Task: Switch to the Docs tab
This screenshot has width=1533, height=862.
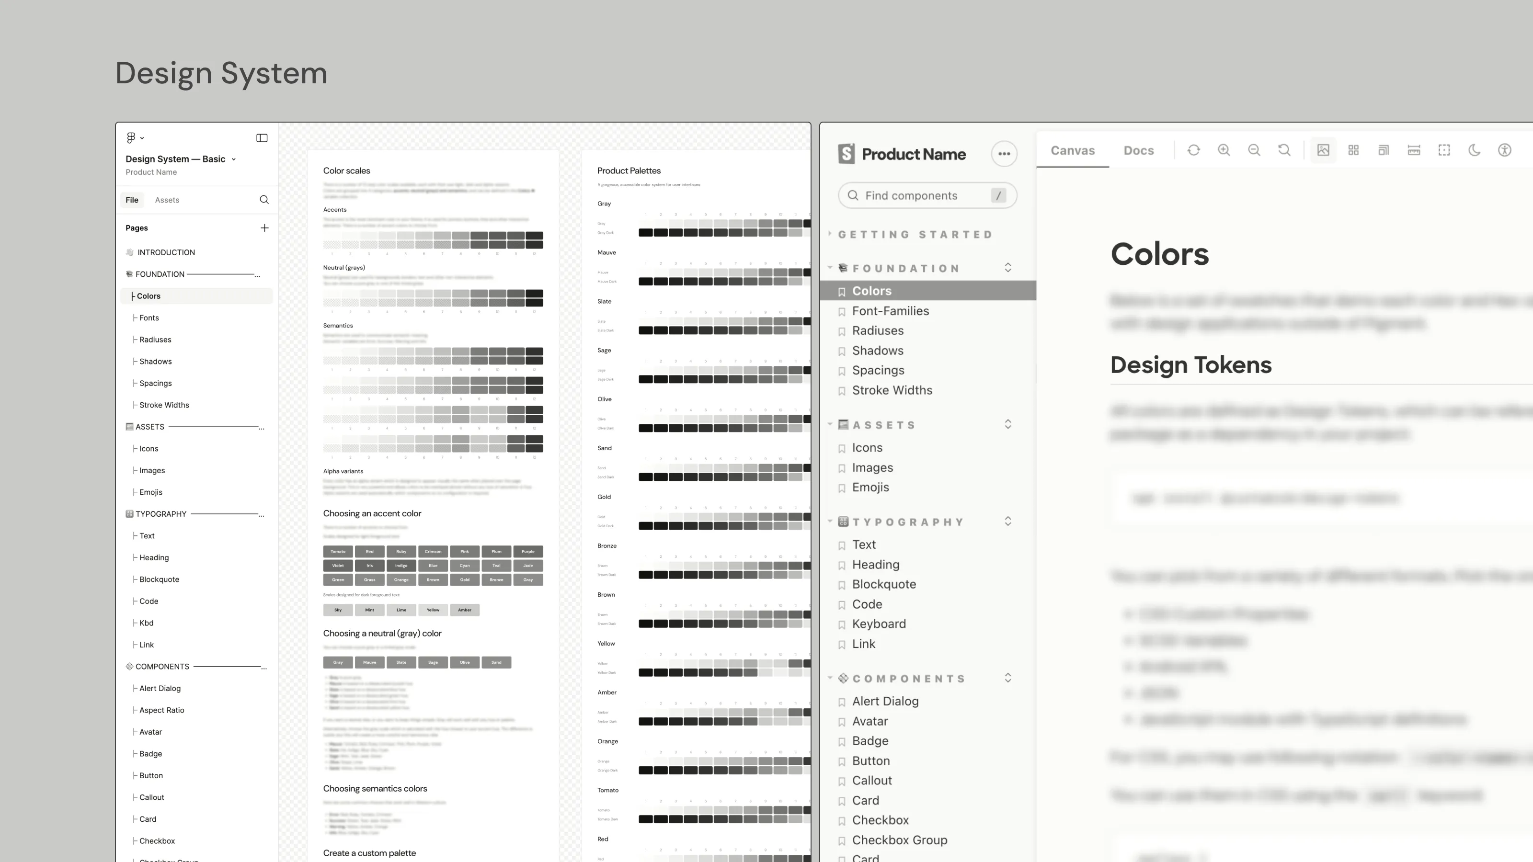Action: click(1138, 150)
